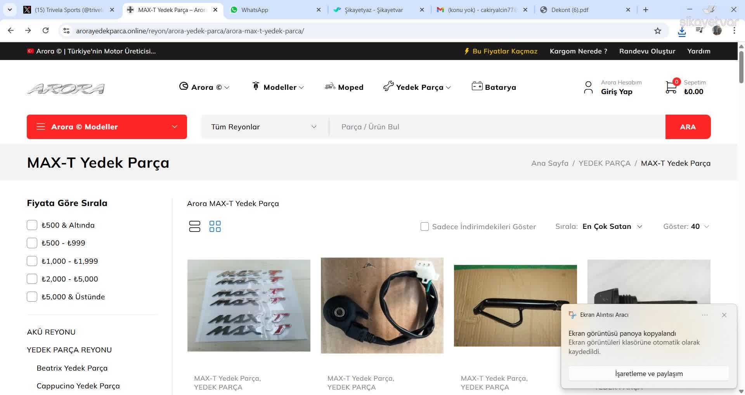Click the Parça / Ürün Bul search field
This screenshot has height=395, width=745.
pos(497,127)
